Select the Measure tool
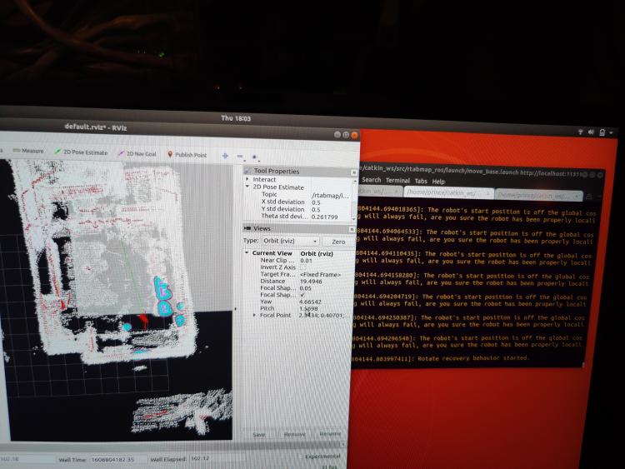This screenshot has width=625, height=469. click(30, 151)
